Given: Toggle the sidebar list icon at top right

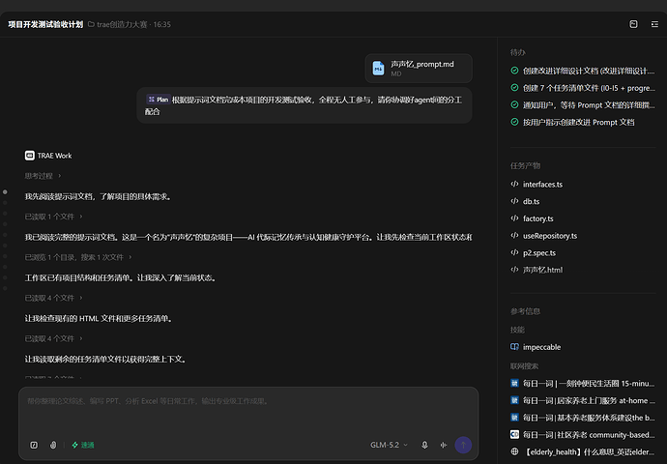Looking at the screenshot, I should [654, 24].
